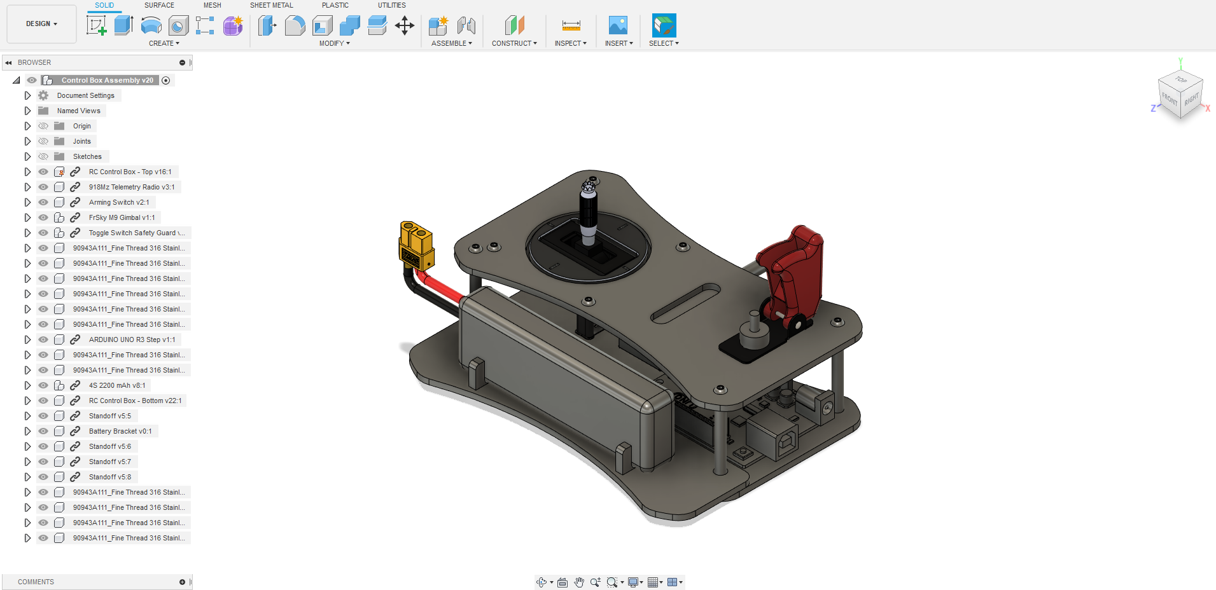Click the Insert canvas icon
Screen dimensions: 1216x590
pyautogui.click(x=618, y=25)
